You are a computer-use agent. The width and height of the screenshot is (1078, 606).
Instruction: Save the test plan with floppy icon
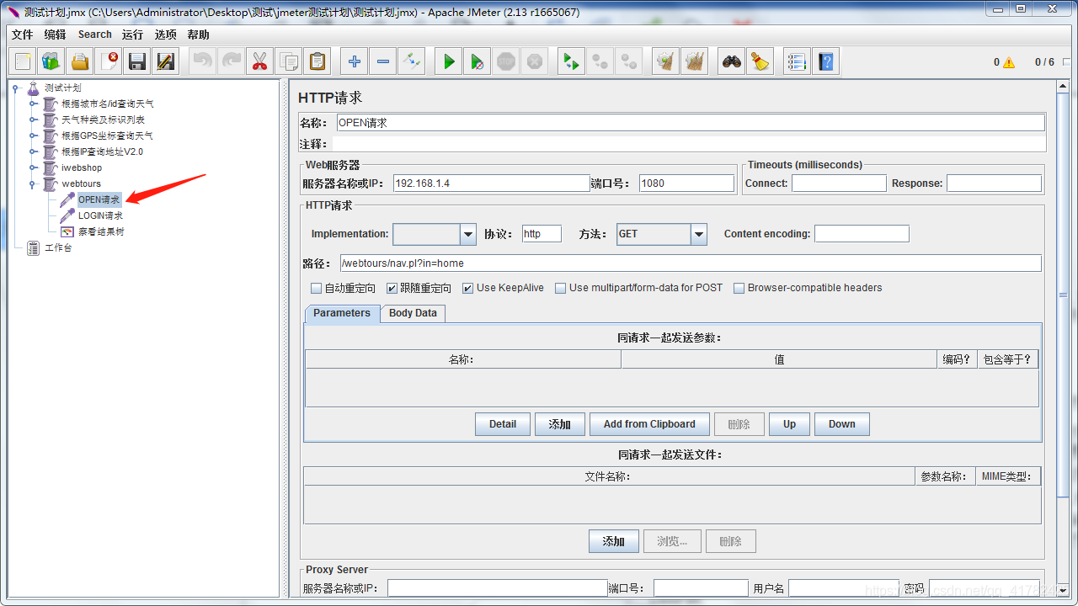tap(137, 61)
